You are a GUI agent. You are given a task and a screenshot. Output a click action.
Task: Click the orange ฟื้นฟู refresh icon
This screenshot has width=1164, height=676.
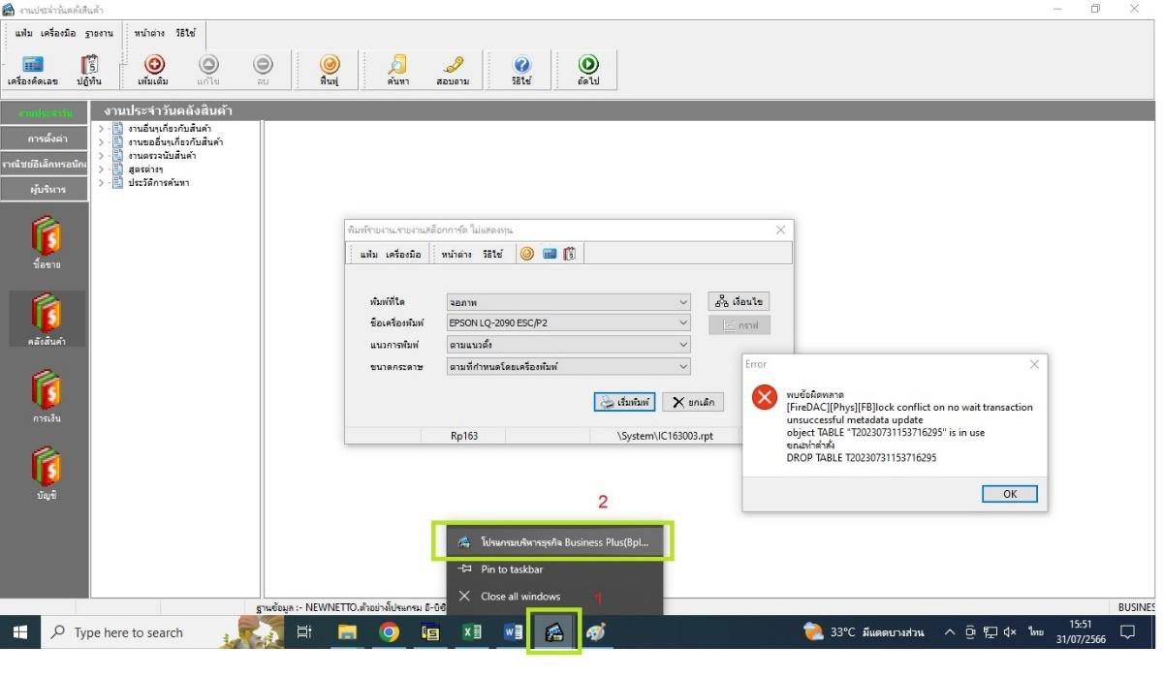[x=330, y=65]
